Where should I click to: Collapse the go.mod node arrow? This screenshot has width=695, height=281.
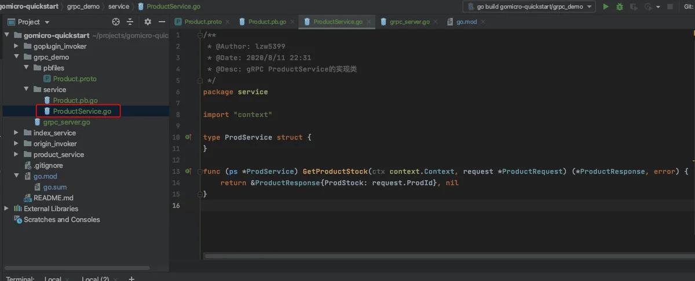click(x=16, y=176)
